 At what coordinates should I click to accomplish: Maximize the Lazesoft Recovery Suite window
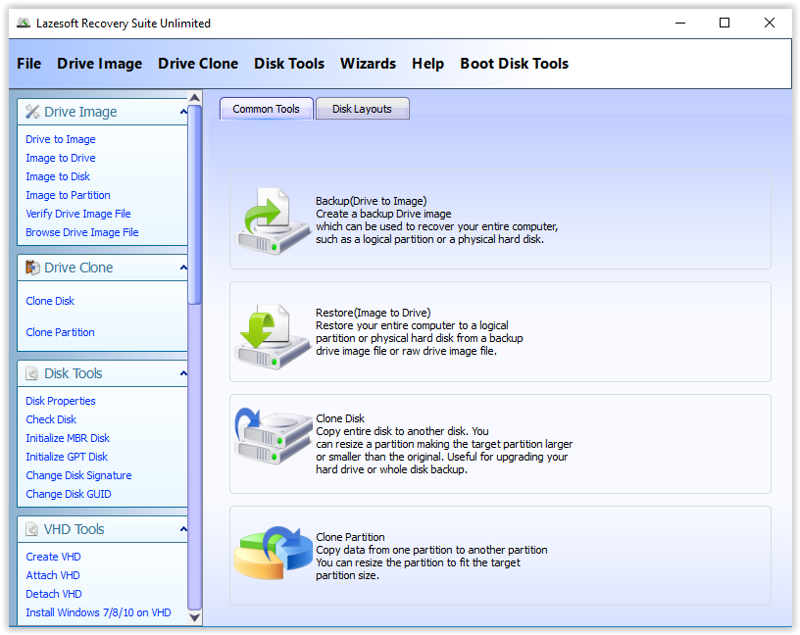point(725,23)
